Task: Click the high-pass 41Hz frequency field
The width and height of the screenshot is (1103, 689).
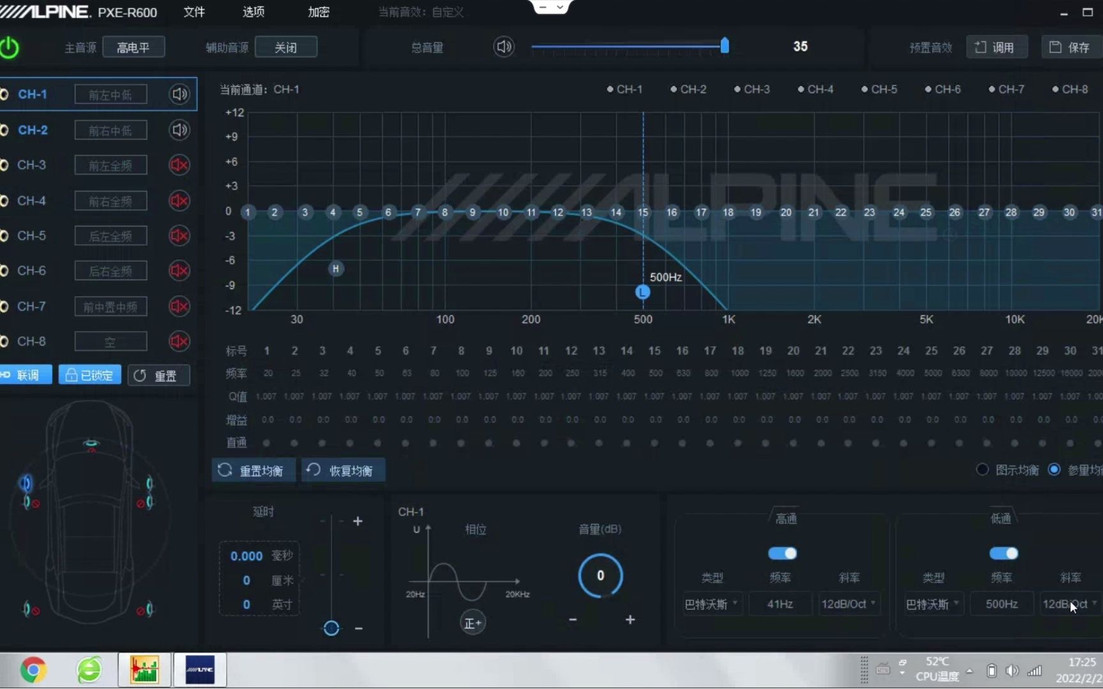Action: coord(780,604)
